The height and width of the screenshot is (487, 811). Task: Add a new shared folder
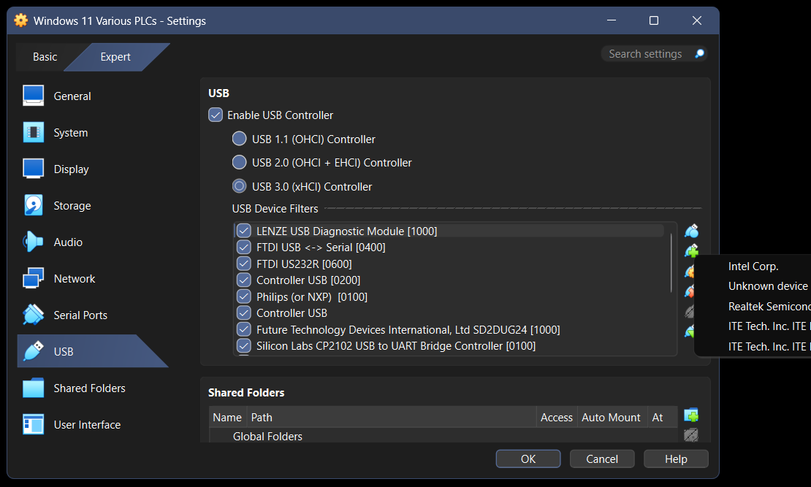tap(691, 415)
